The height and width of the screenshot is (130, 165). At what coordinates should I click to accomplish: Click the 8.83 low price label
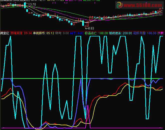coord(91,28)
